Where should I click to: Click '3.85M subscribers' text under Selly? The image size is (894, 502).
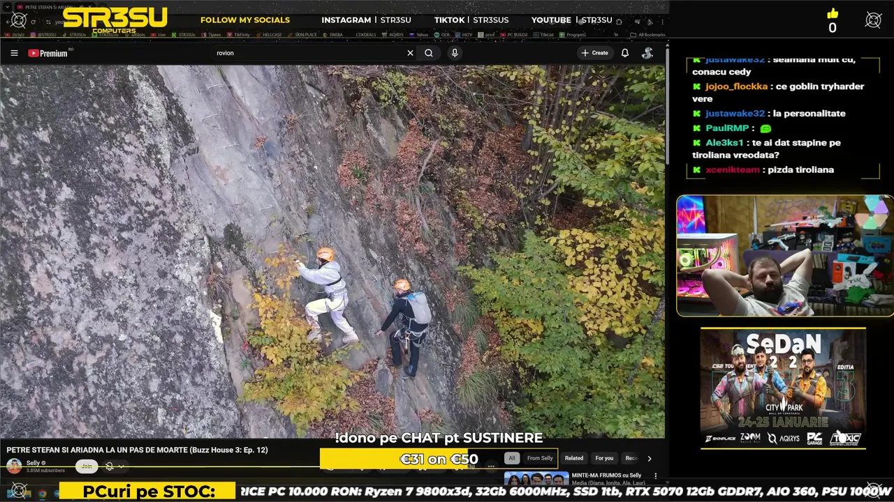point(45,471)
